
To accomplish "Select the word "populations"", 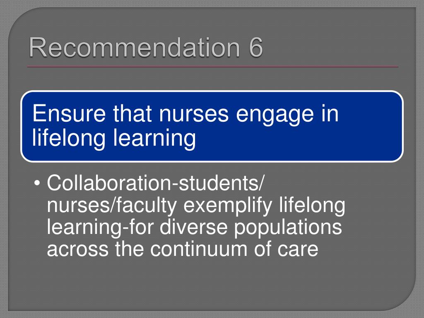I will (288, 228).
